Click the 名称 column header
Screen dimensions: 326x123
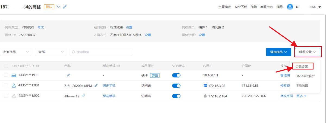click(x=67, y=66)
